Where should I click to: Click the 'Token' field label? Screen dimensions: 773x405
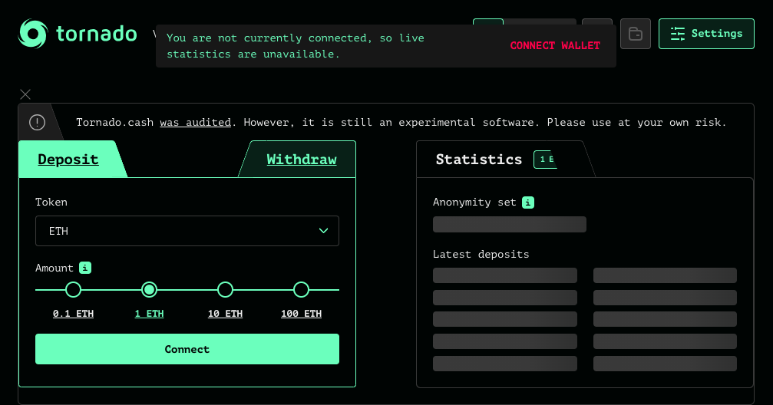tap(51, 202)
